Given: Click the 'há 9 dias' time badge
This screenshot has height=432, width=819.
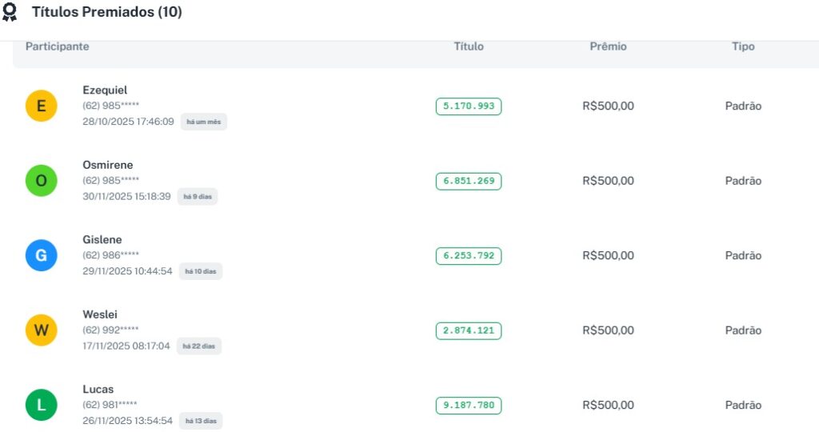Looking at the screenshot, I should coord(197,197).
